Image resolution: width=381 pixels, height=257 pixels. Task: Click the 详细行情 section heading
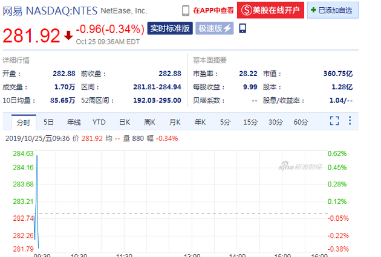pyautogui.click(x=16, y=60)
